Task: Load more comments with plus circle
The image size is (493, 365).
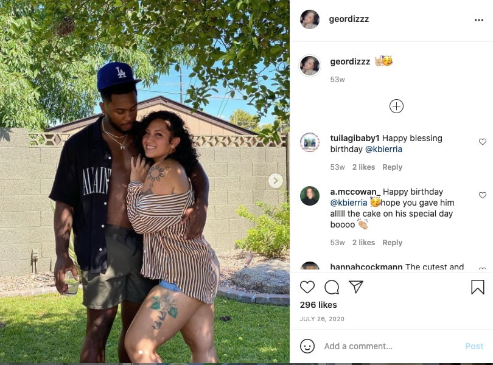Action: [x=396, y=106]
